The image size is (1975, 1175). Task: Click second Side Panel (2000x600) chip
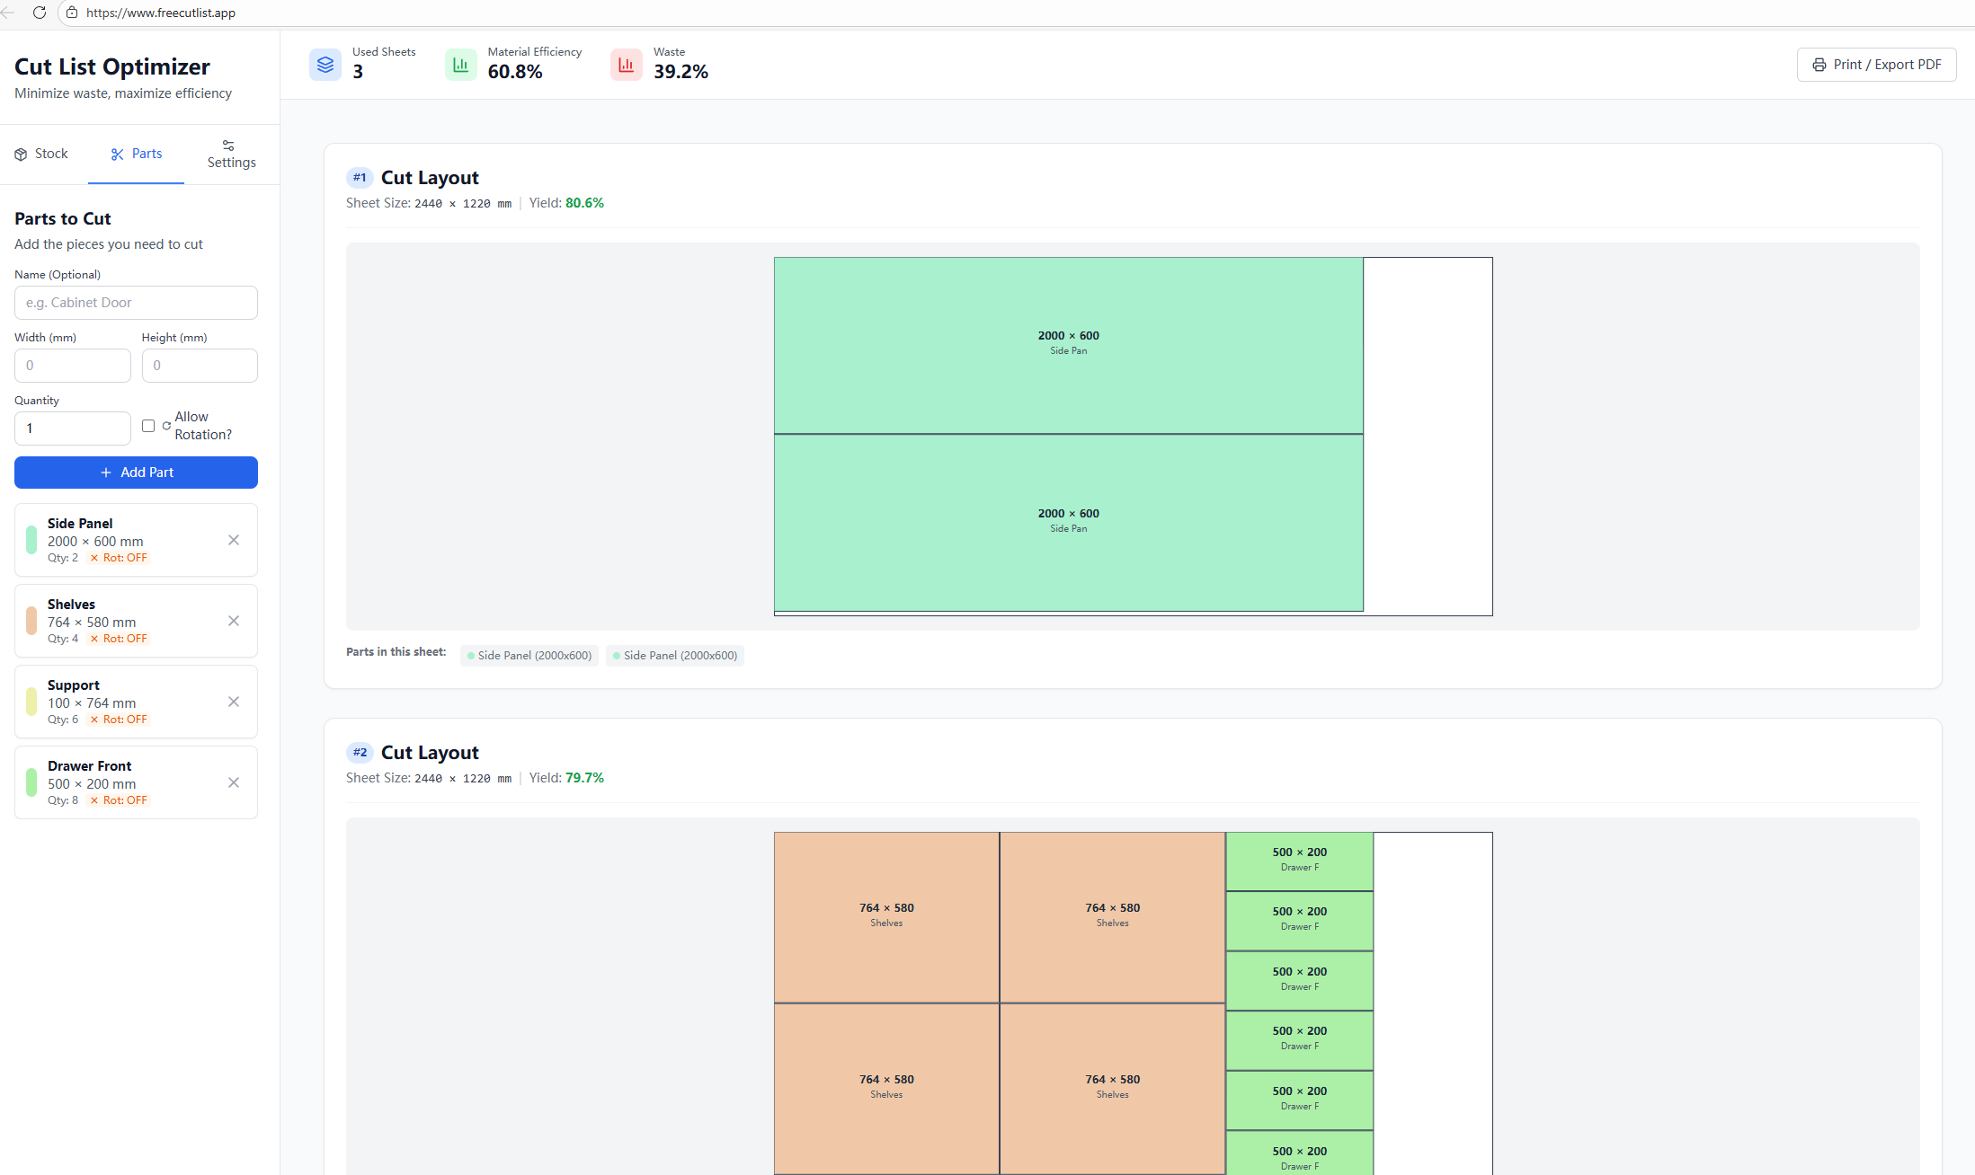tap(675, 656)
